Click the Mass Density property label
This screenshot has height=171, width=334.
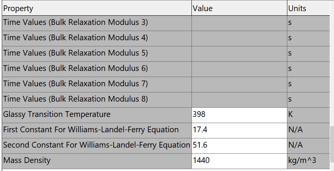coord(27,160)
